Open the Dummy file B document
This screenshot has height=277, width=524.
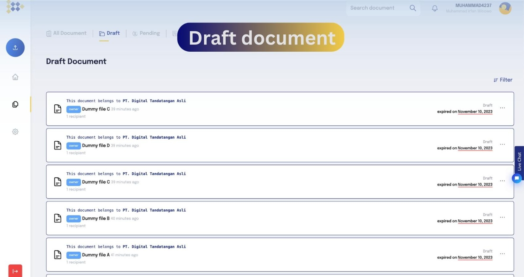click(96, 218)
